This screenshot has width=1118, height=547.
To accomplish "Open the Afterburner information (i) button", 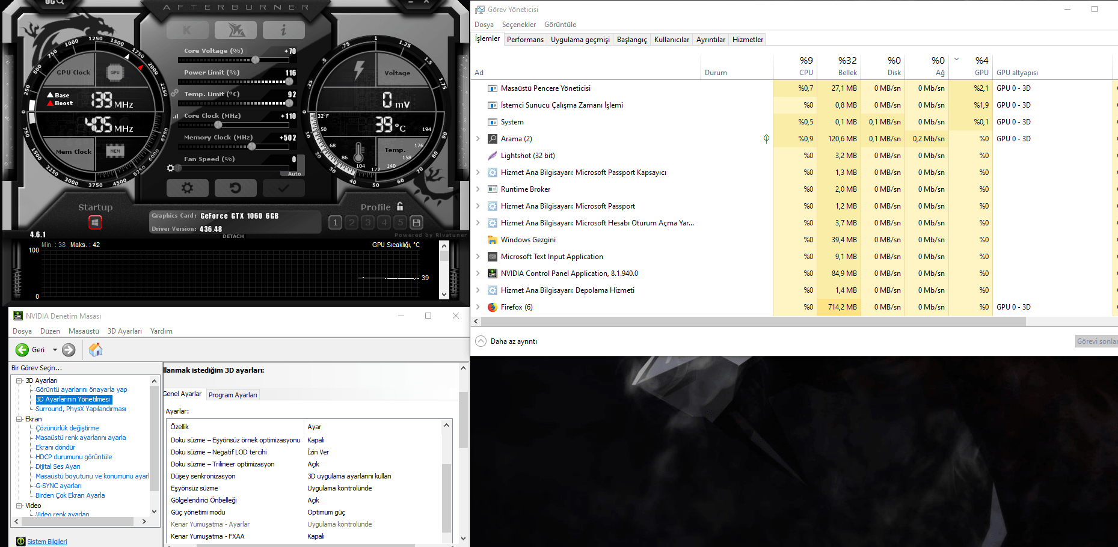I will tap(283, 30).
